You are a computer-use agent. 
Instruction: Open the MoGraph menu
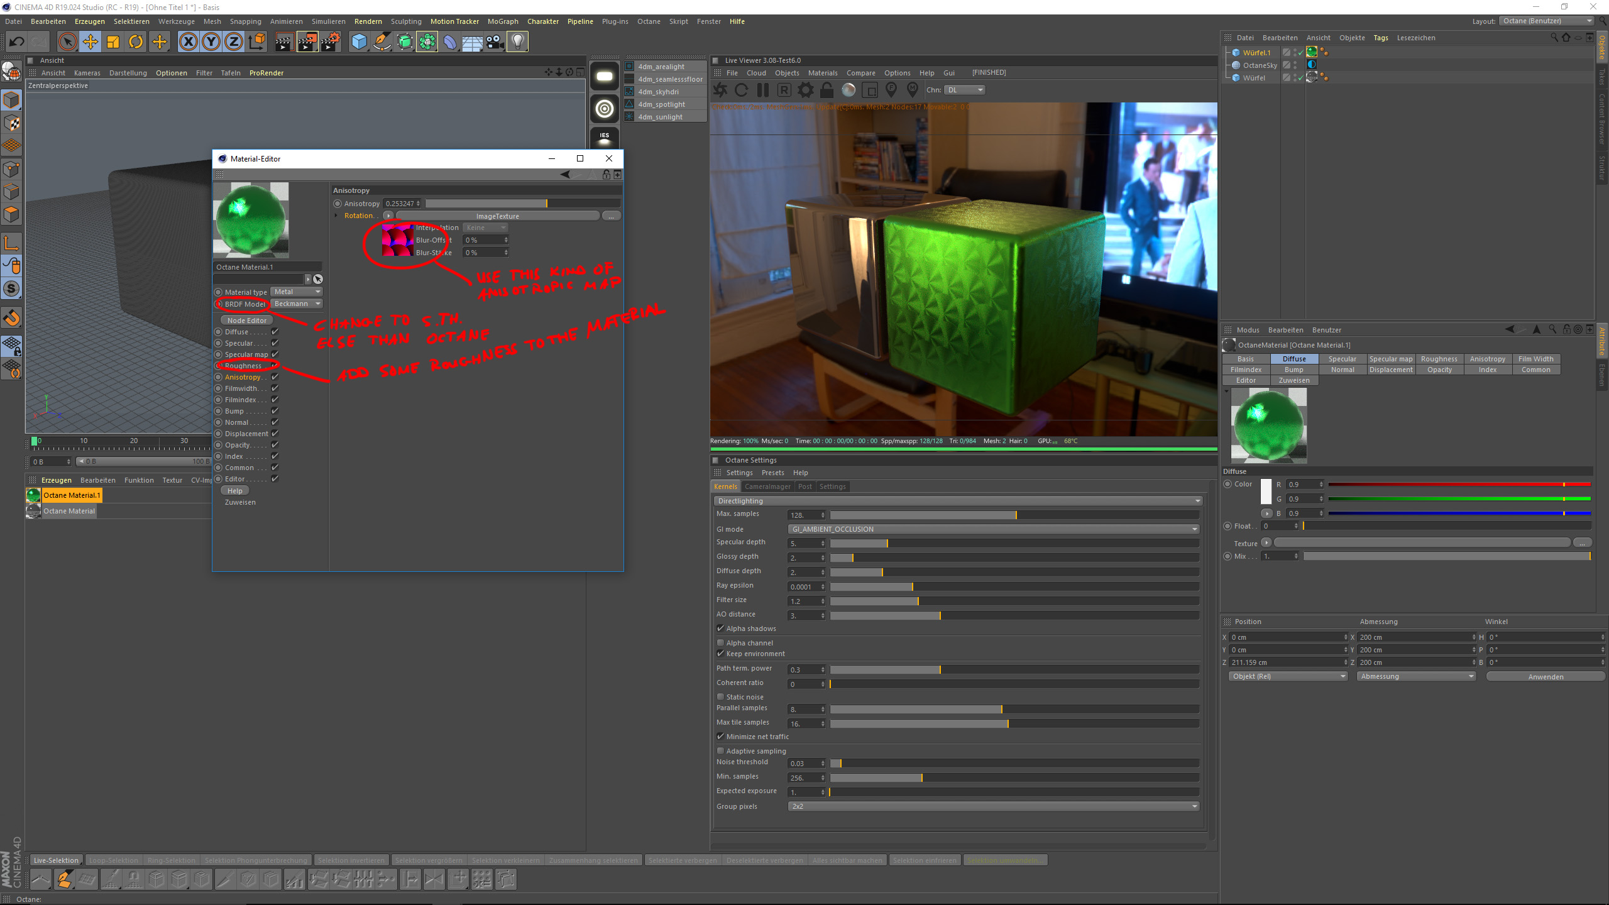click(x=503, y=21)
